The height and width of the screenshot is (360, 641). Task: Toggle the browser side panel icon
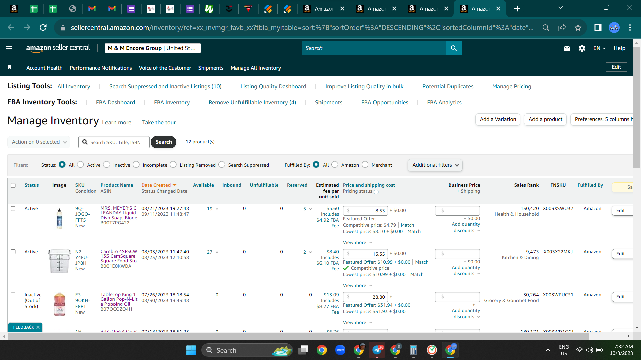coord(598,28)
